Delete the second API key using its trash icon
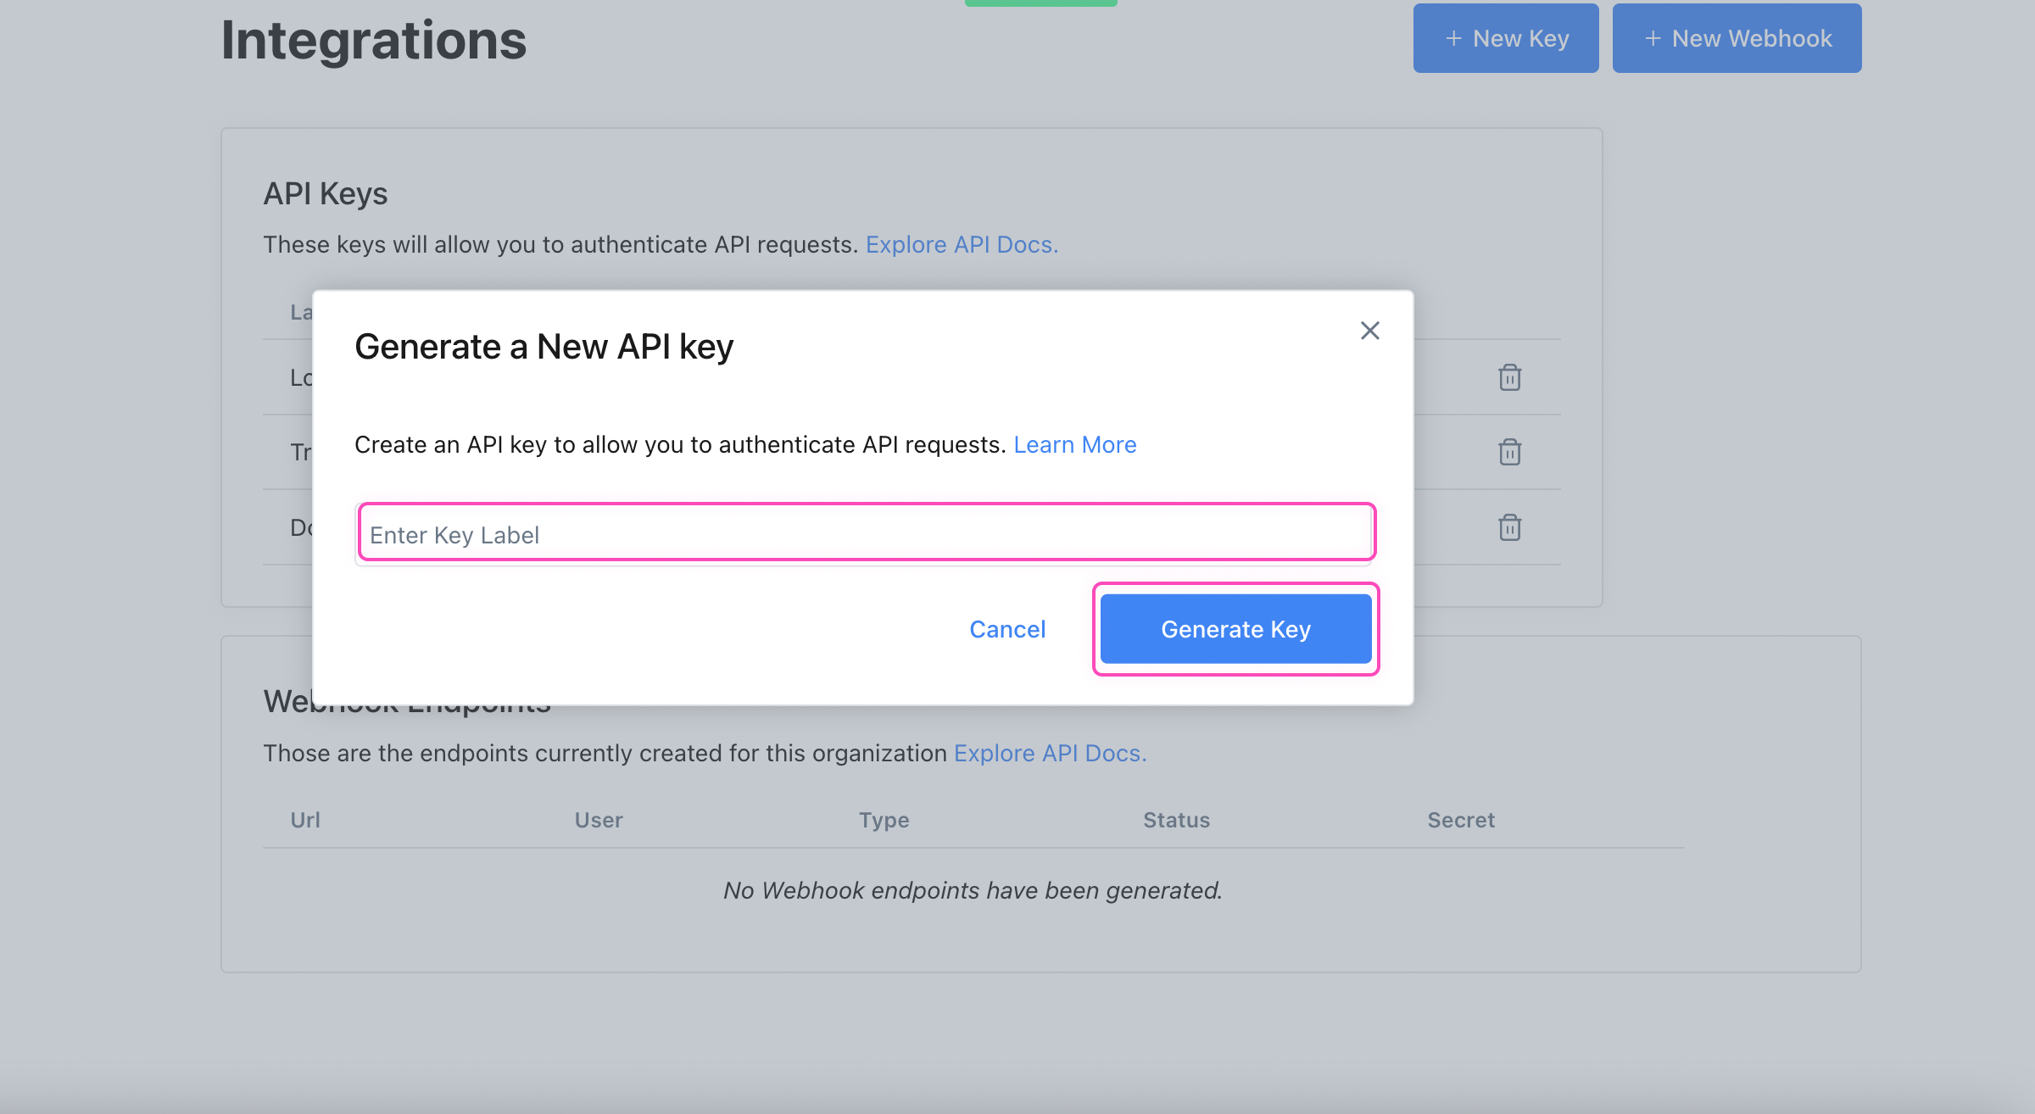This screenshot has width=2035, height=1114. 1510,453
